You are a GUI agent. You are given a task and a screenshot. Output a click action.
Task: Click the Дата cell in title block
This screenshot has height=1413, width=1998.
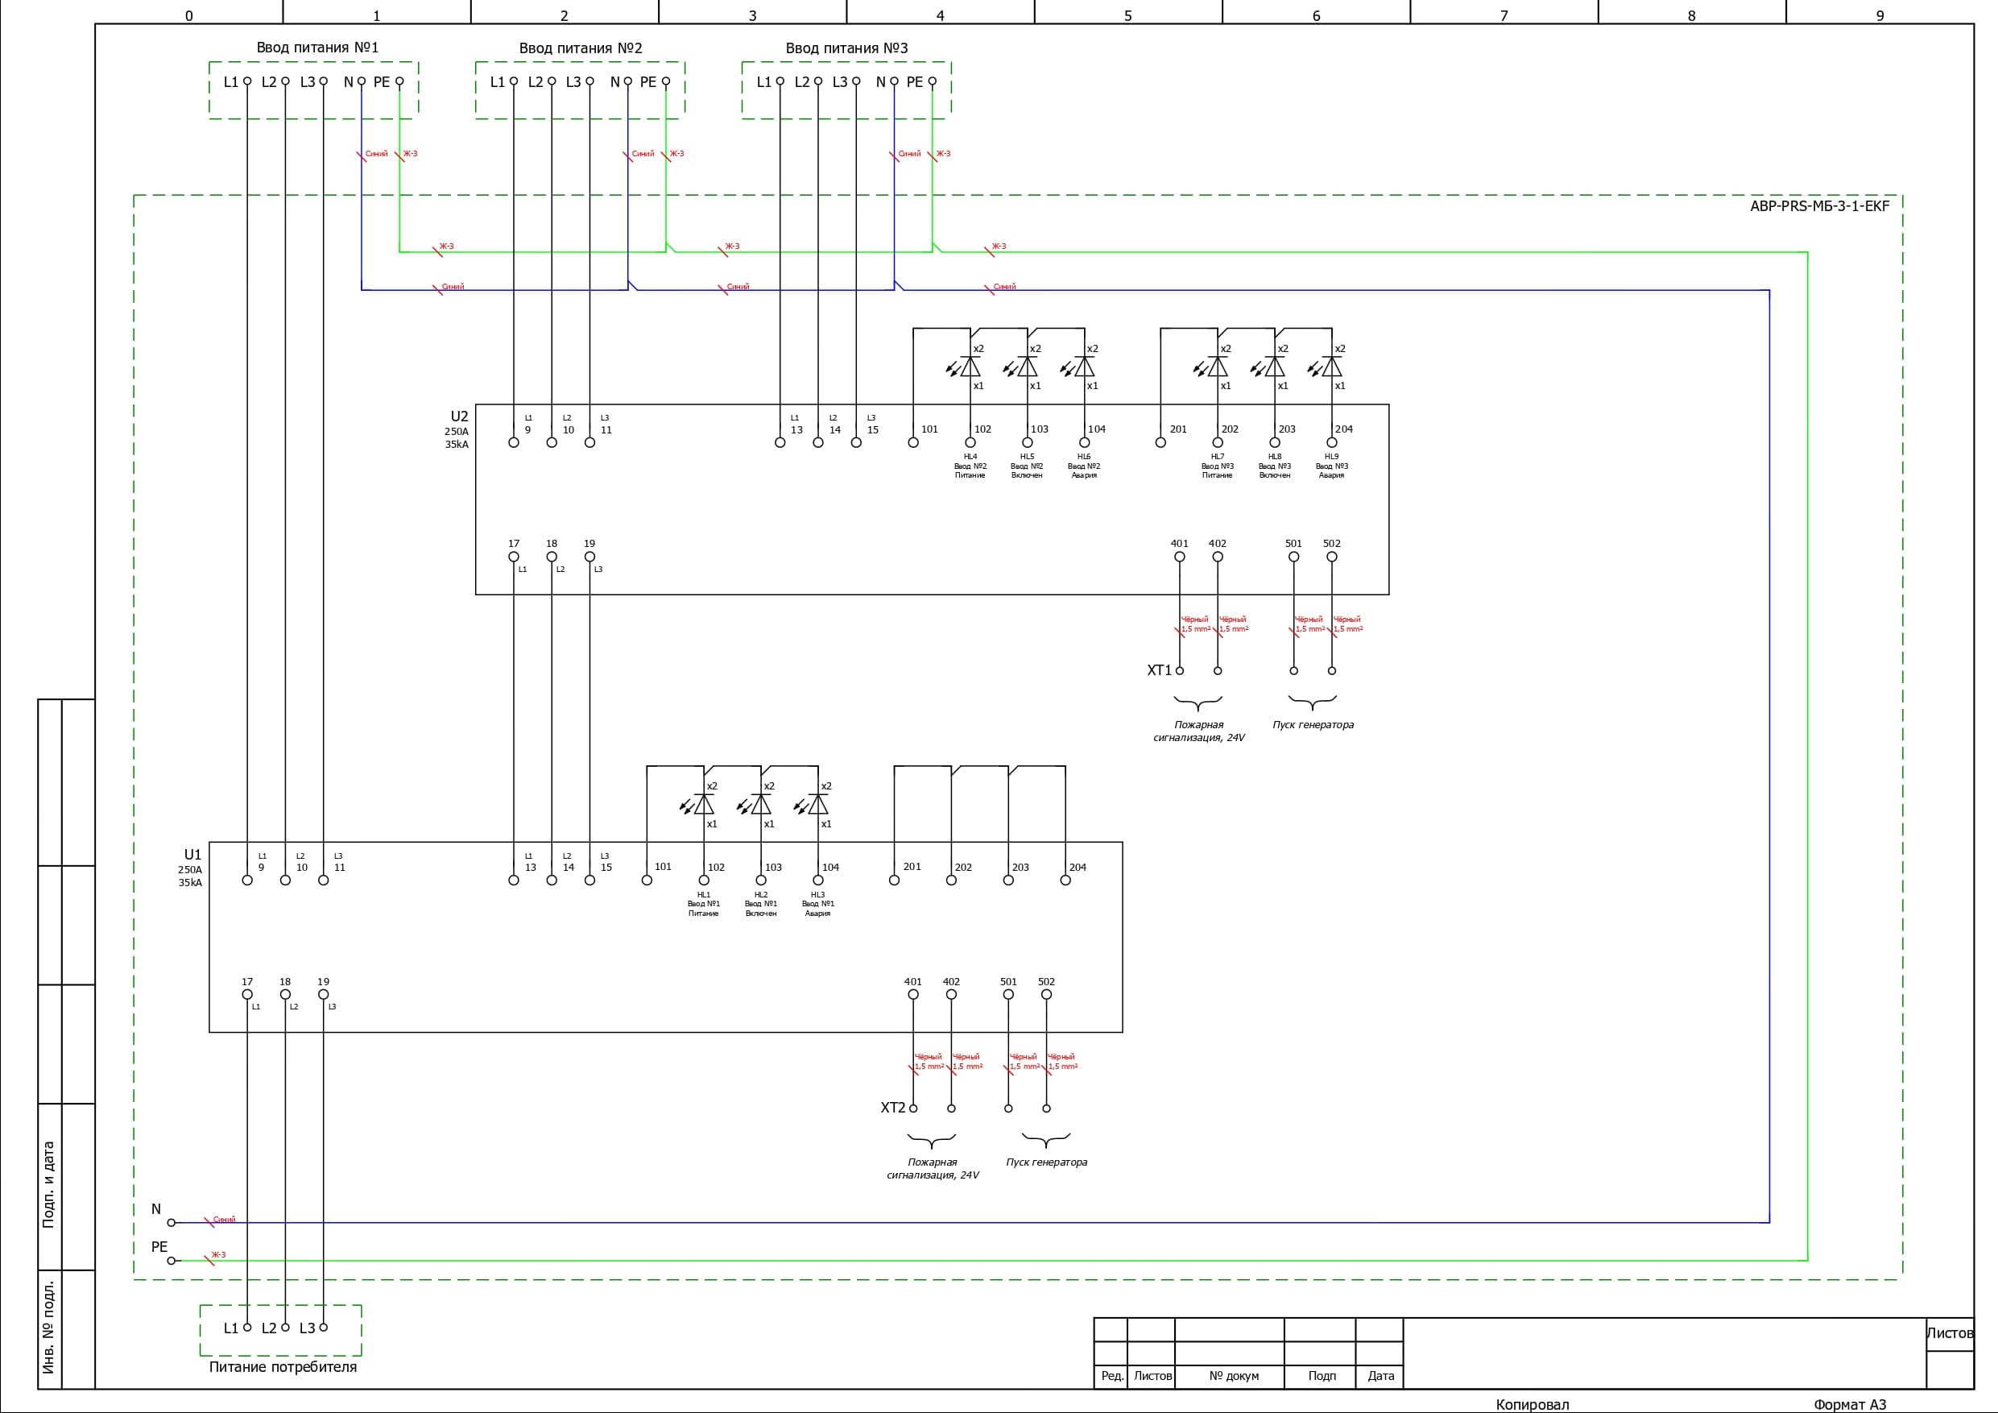click(x=1380, y=1376)
